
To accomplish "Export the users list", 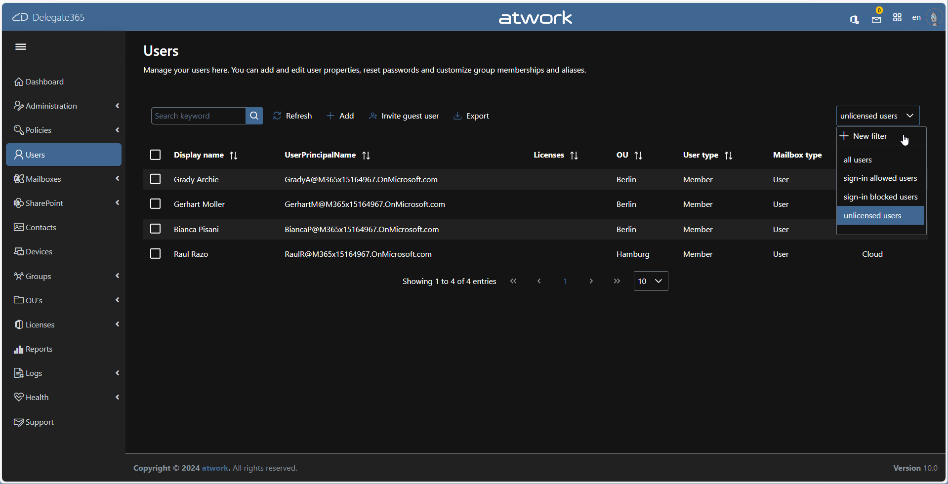I will coord(471,116).
